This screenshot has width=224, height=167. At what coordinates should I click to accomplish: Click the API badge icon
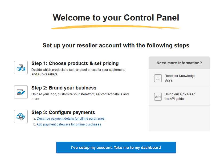pyautogui.click(x=158, y=97)
